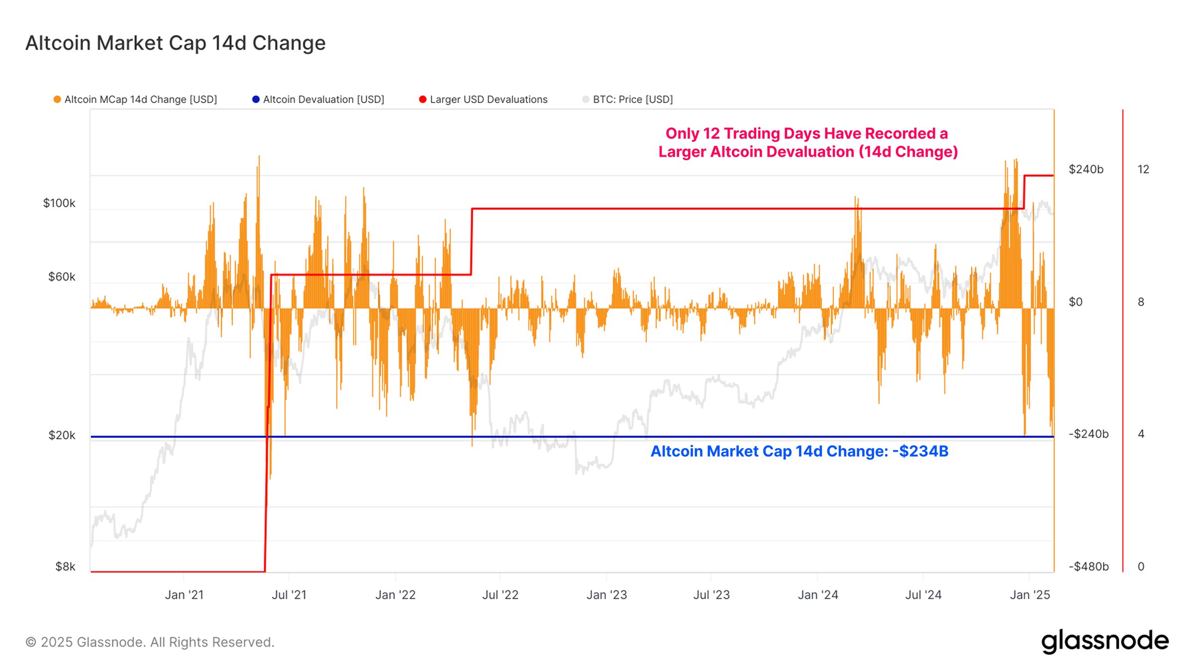This screenshot has height=672, width=1194.
Task: Click the glassnode logo
Action: pos(1104,641)
